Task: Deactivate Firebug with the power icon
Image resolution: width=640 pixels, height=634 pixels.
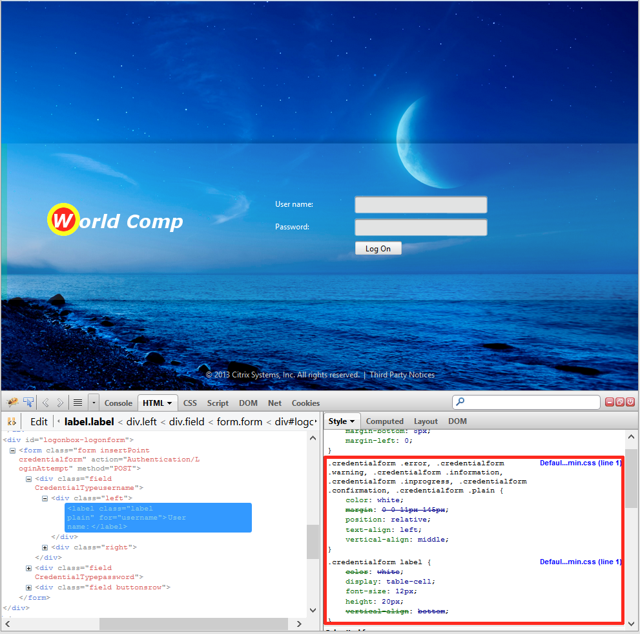Action: point(630,402)
